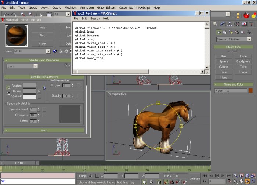Image resolution: width=257 pixels, height=185 pixels.
Task: Toggle the Ambient-Diffuse color lock icon
Action: (44, 88)
